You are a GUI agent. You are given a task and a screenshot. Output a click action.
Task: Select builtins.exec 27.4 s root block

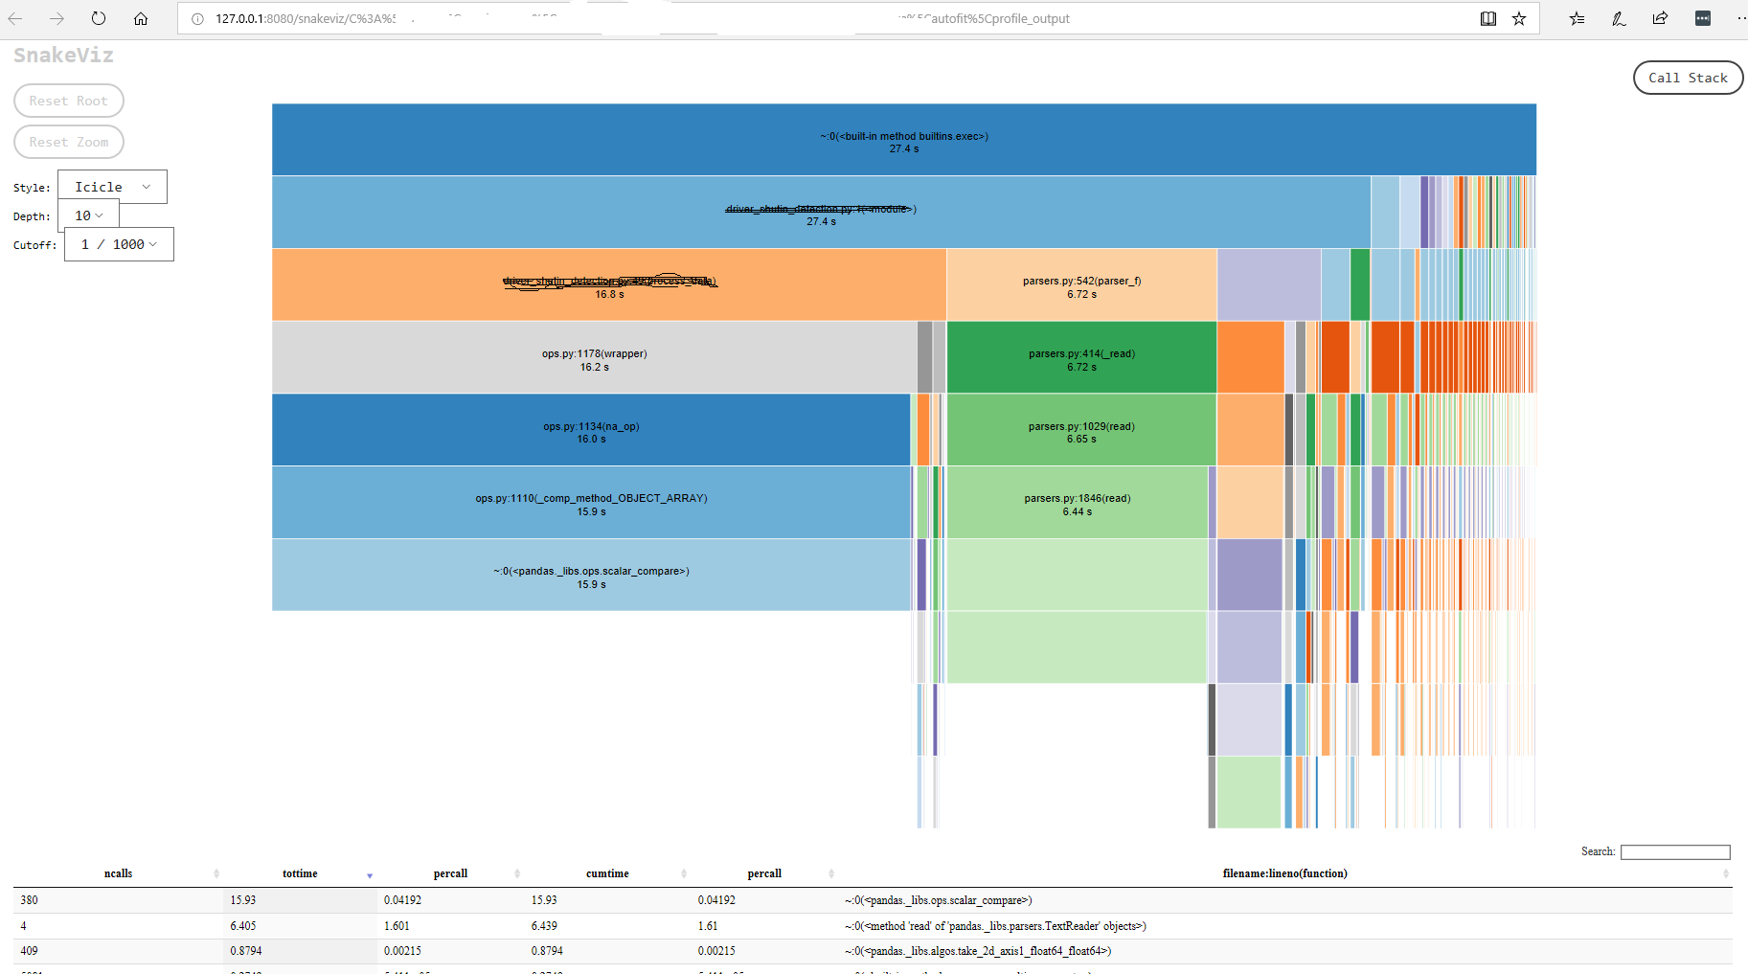point(903,139)
